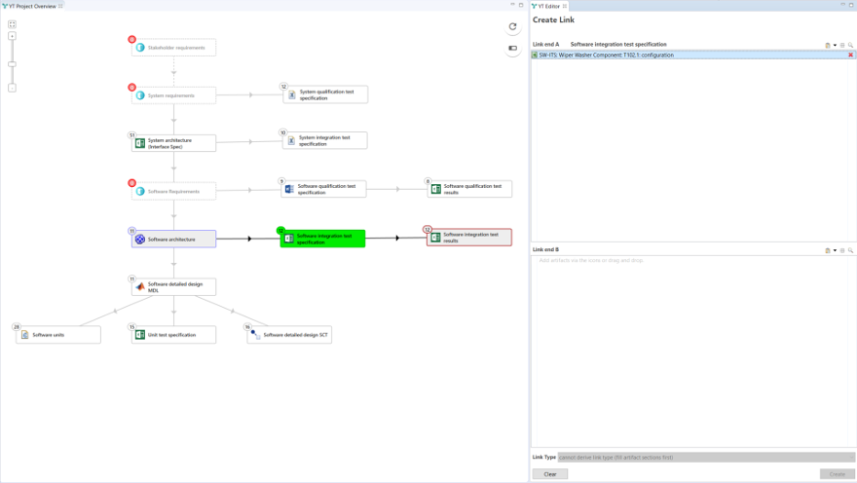Screen dimensions: 857x483
Task: Click paste artifact icon for Link end A
Action: pos(828,46)
